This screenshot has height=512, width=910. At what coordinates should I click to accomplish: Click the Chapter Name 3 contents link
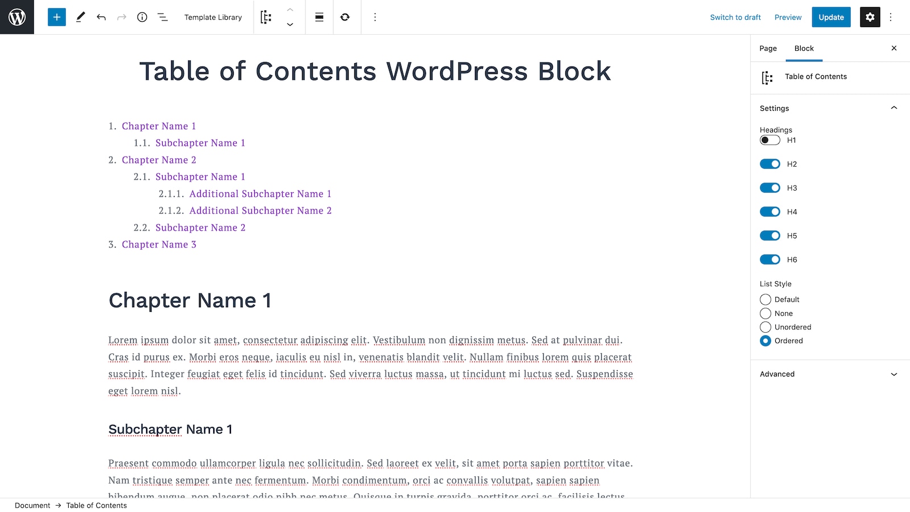[x=159, y=245]
